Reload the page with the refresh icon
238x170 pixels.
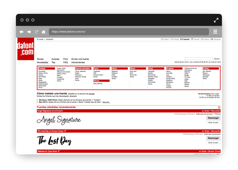36,32
